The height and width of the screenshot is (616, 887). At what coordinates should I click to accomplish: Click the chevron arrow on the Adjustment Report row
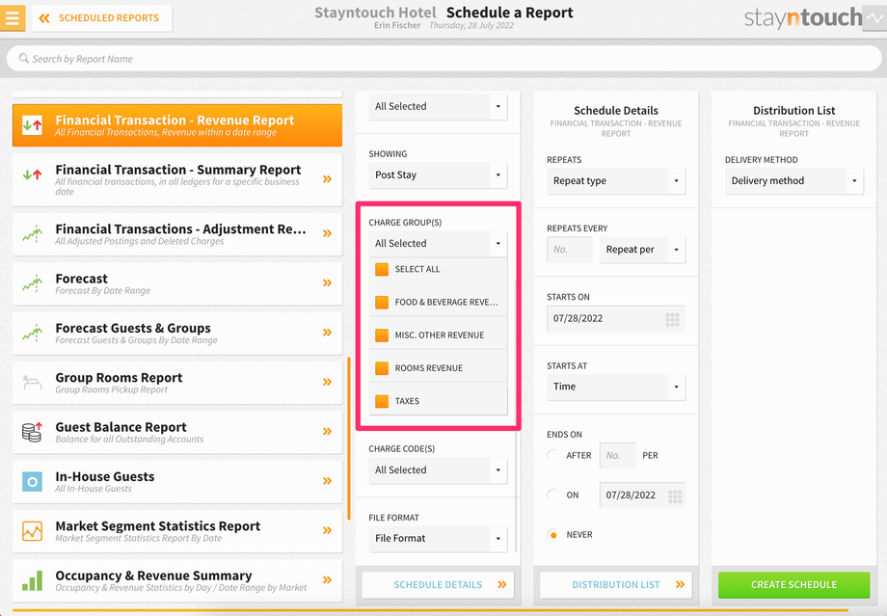click(327, 233)
